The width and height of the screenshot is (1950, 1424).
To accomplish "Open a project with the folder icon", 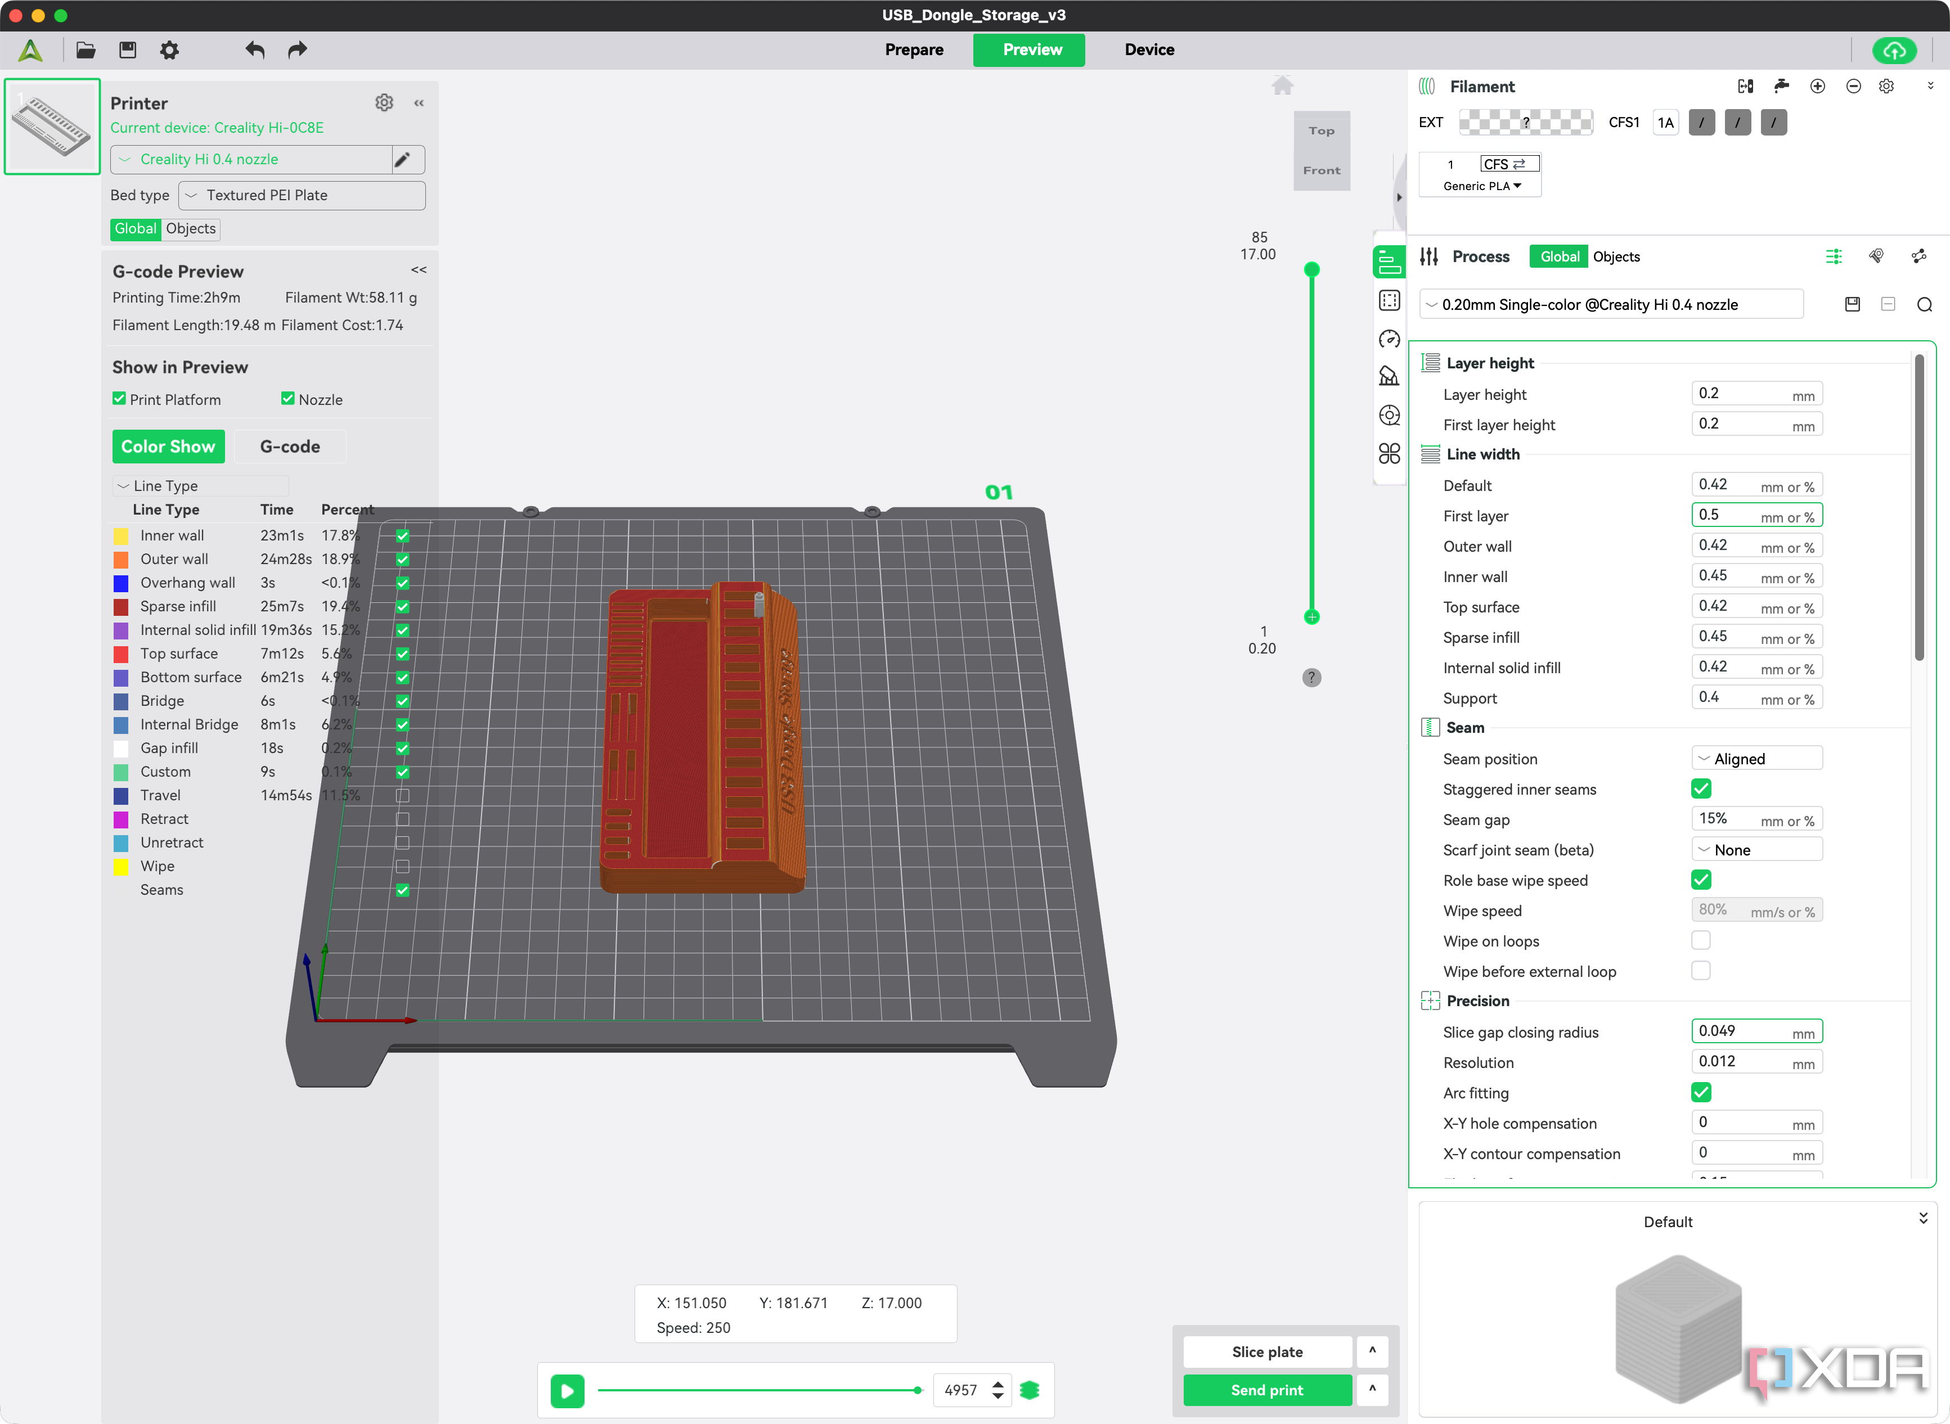I will (86, 50).
